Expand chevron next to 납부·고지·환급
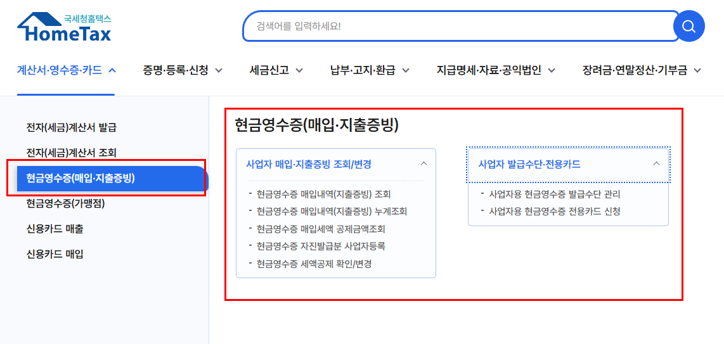The height and width of the screenshot is (344, 724). 406,70
